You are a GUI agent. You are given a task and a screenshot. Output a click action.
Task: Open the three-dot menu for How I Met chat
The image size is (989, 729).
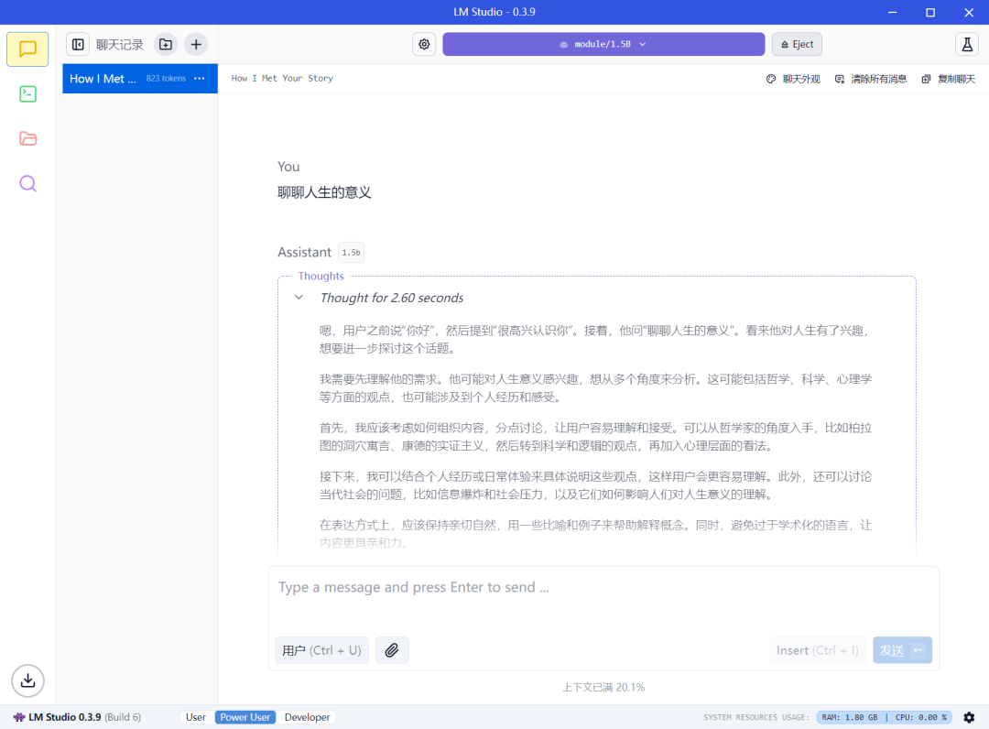click(x=200, y=78)
